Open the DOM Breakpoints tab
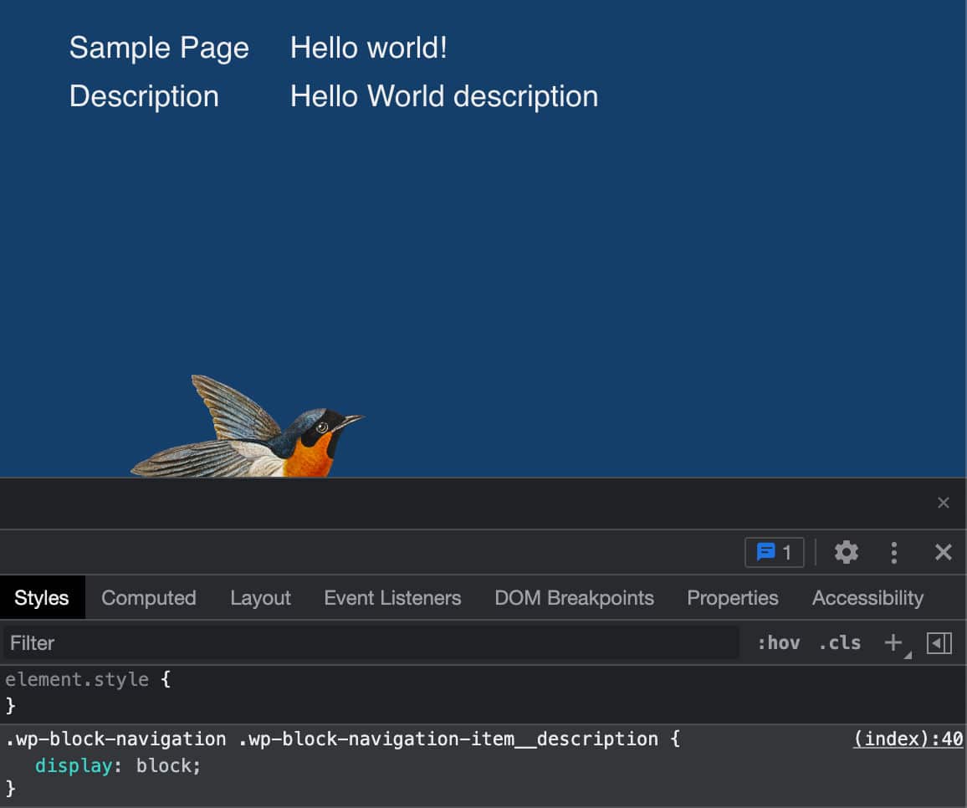The height and width of the screenshot is (808, 967). pyautogui.click(x=574, y=597)
